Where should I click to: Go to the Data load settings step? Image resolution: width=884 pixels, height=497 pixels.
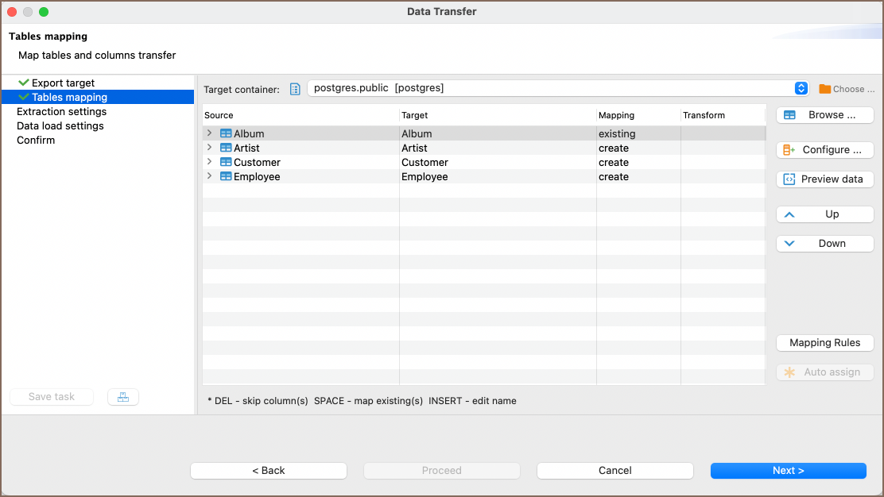[x=60, y=126]
